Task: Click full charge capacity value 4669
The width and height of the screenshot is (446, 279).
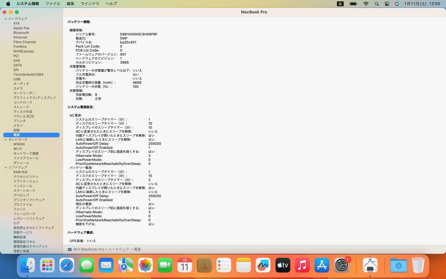Action: click(137, 83)
